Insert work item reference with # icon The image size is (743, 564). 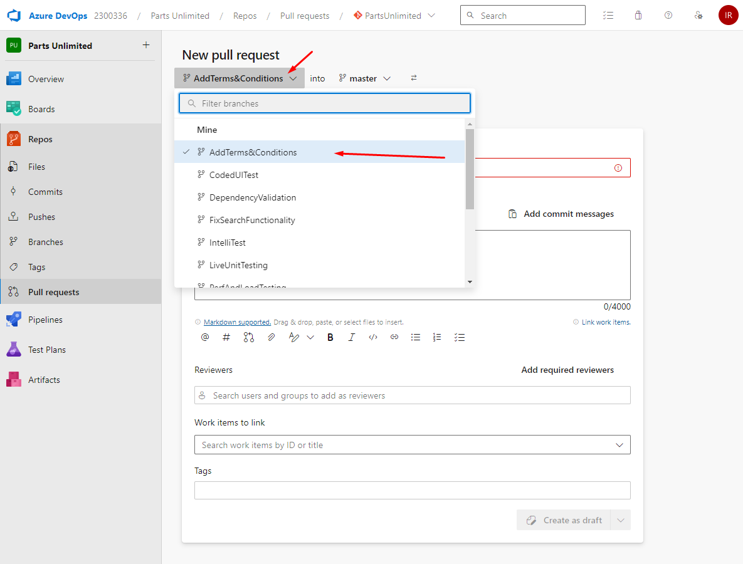[x=226, y=337]
